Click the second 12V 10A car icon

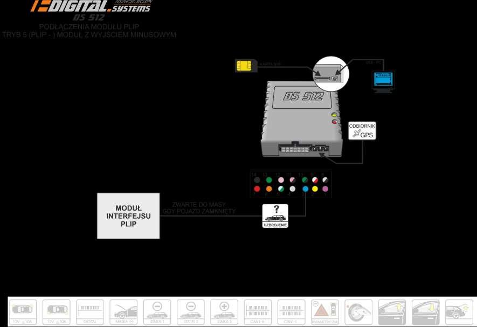click(x=57, y=312)
